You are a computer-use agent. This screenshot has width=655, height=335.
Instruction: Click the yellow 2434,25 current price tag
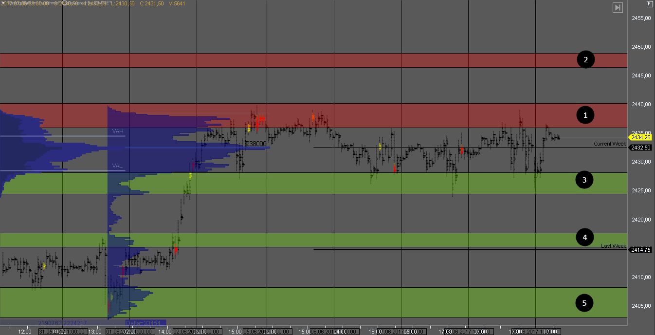641,138
